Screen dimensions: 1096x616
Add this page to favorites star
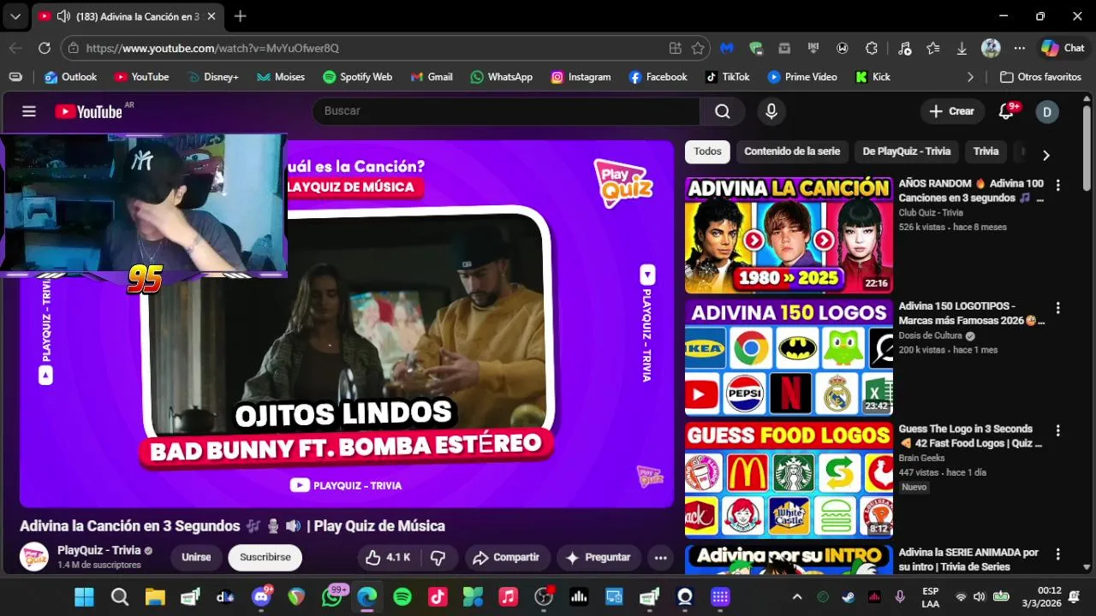[x=698, y=49]
